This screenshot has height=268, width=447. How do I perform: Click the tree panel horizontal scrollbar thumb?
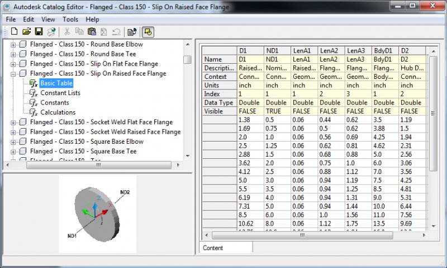[99, 165]
